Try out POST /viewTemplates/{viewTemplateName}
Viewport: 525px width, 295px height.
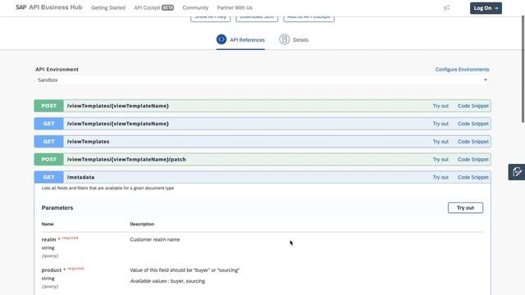click(441, 106)
